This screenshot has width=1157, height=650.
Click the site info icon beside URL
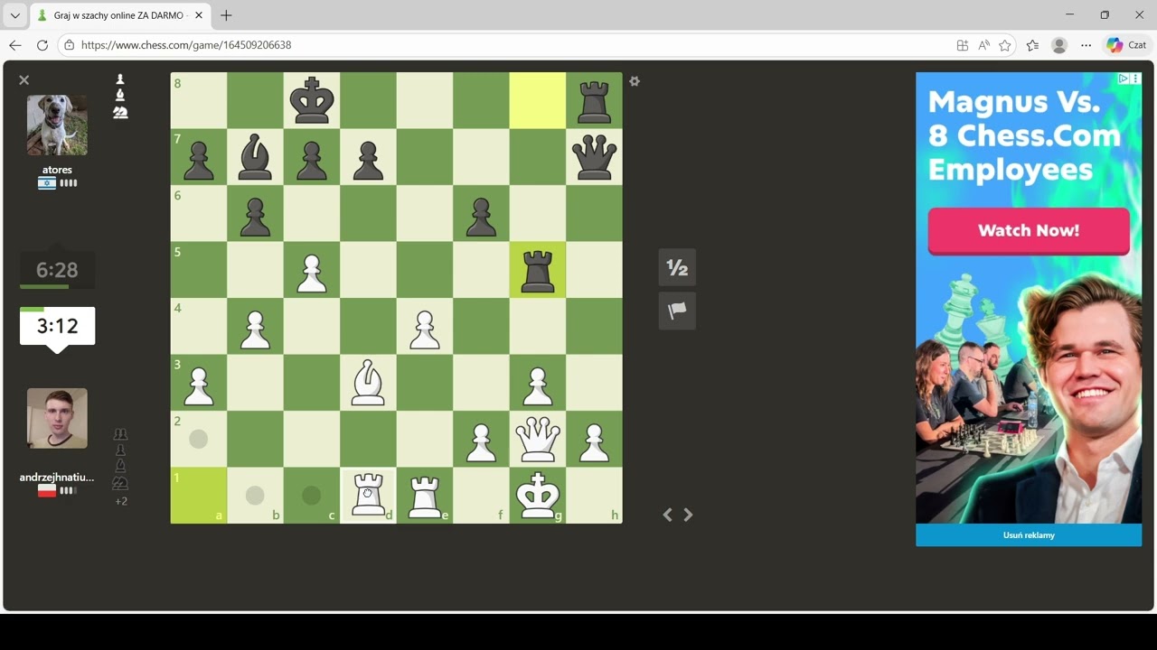70,45
